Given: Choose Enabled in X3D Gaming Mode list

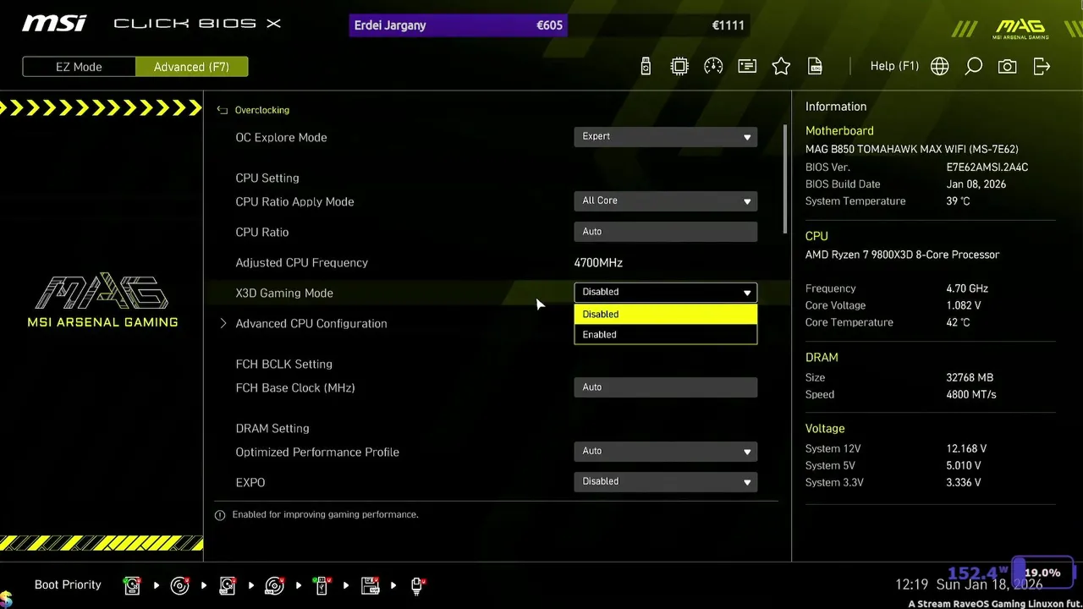Looking at the screenshot, I should tap(665, 334).
